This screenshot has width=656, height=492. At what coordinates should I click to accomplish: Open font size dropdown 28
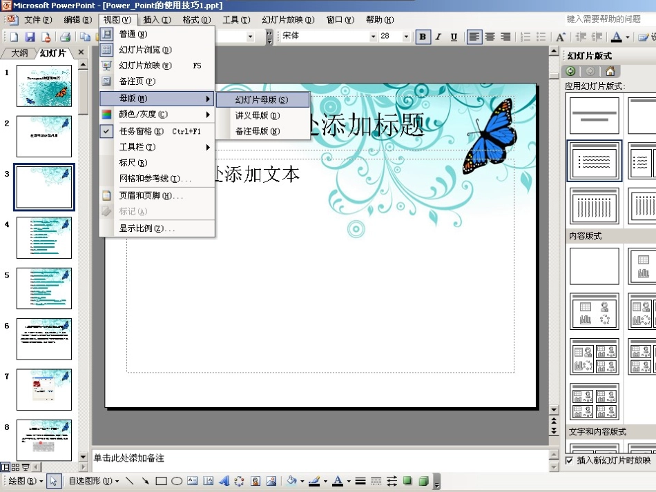(x=405, y=37)
